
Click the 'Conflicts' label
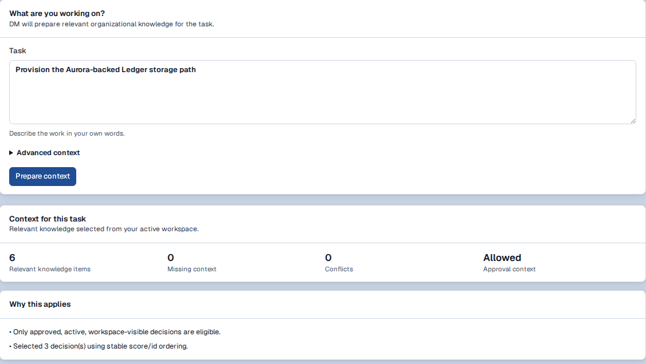coord(339,269)
